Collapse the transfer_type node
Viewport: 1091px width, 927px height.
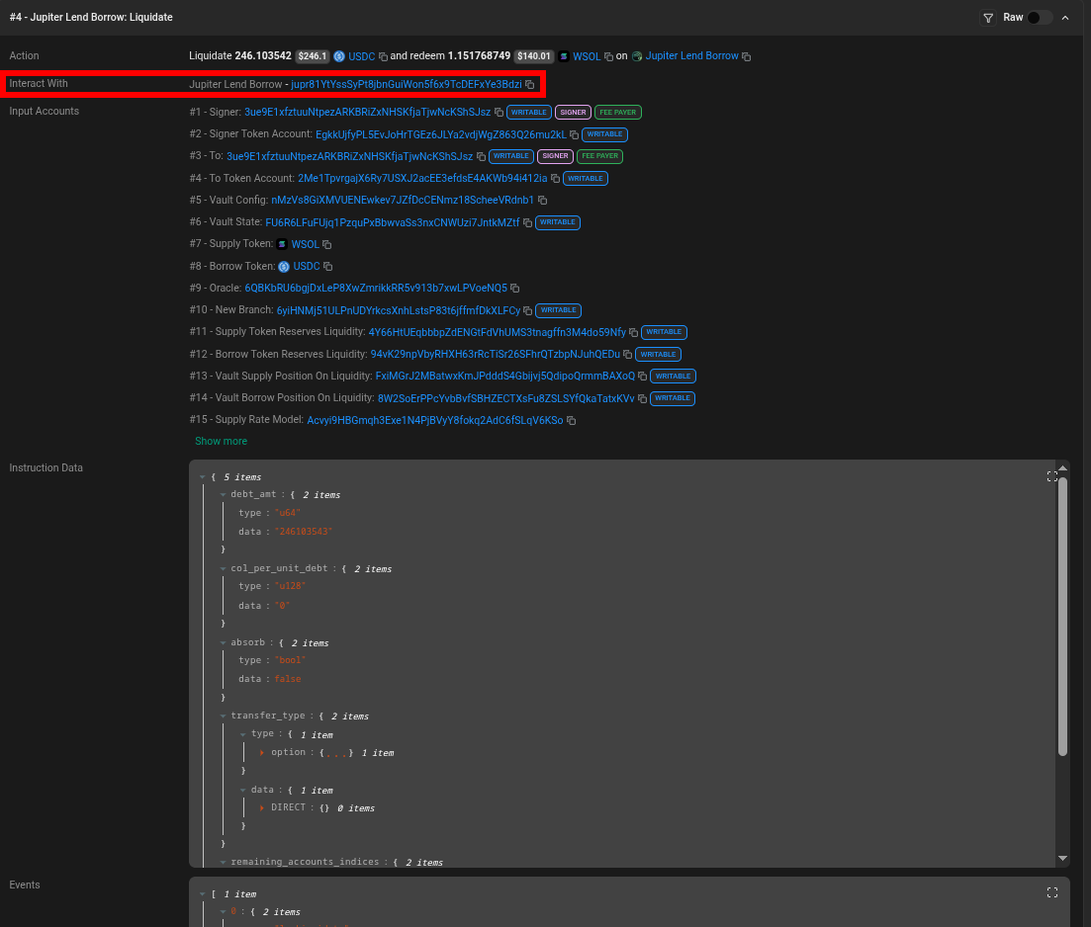223,716
